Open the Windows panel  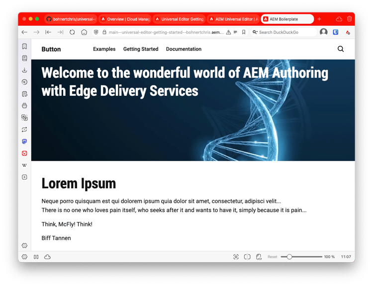point(24,106)
